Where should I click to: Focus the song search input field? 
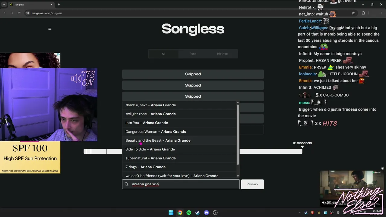tap(181, 184)
